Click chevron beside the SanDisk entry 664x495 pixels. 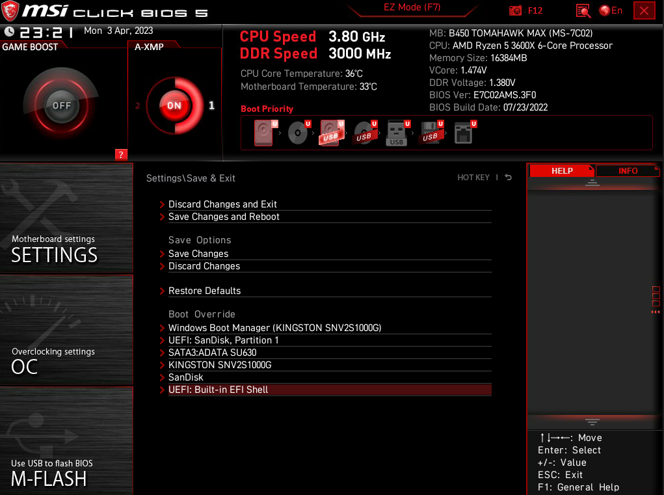(162, 377)
